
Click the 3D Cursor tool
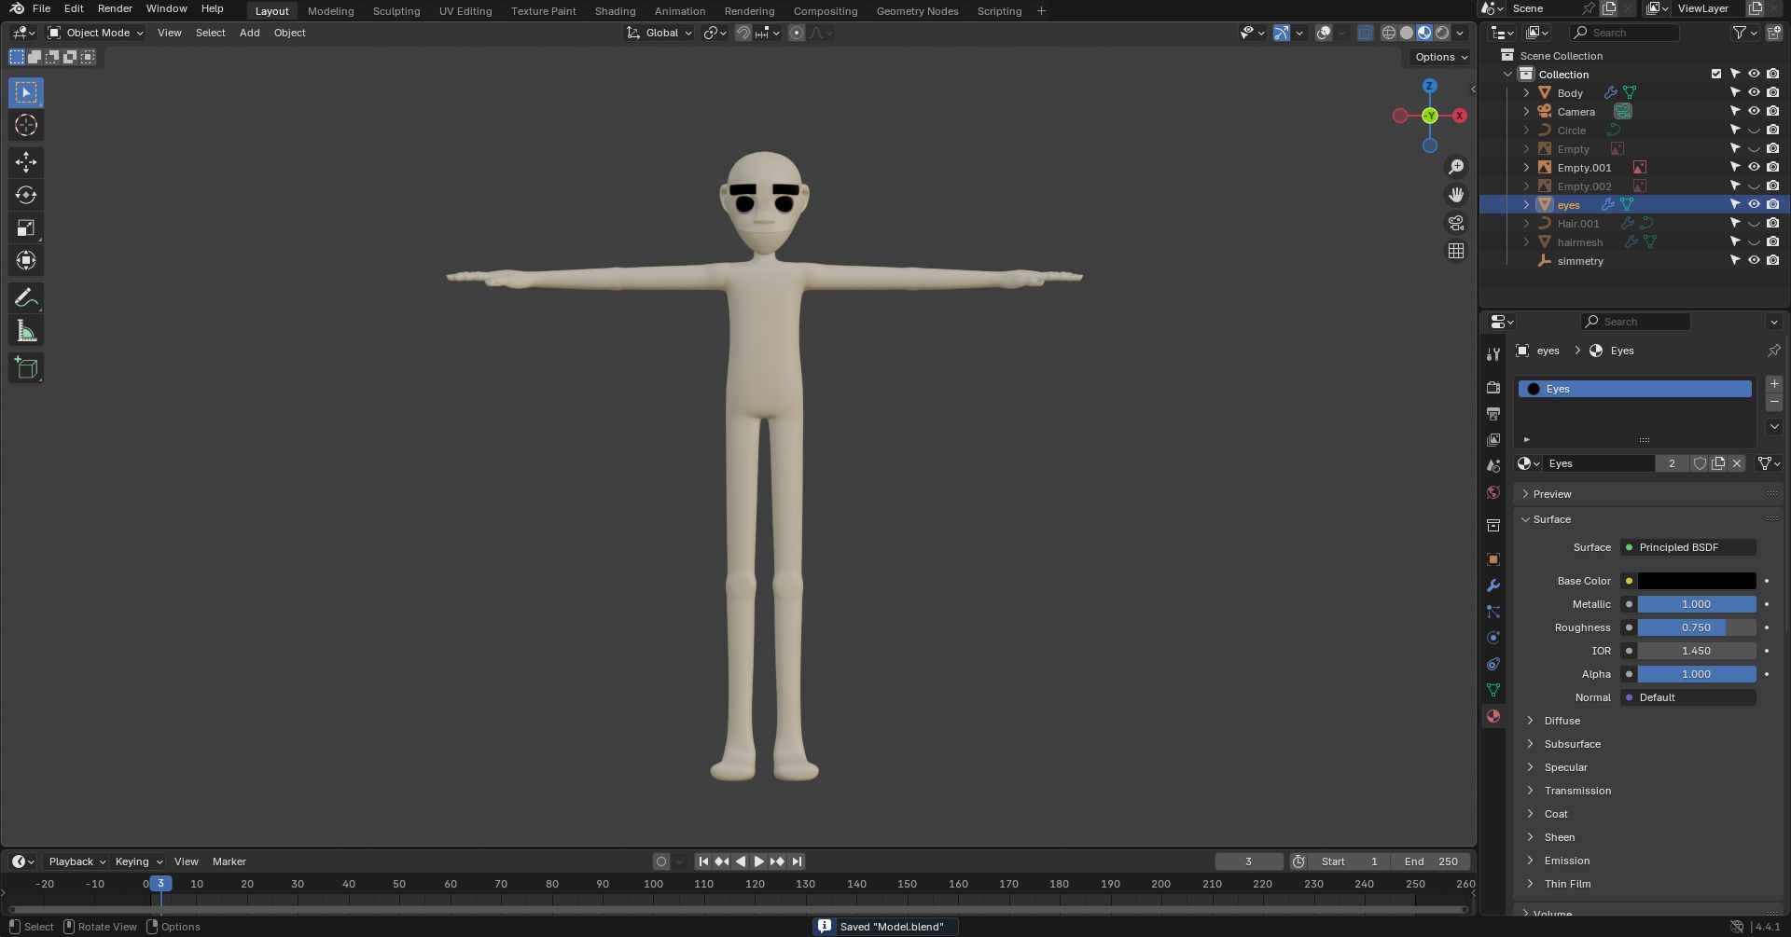(x=26, y=126)
